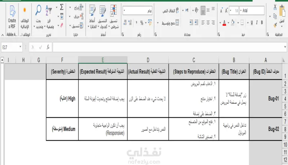Toggle horizontal Center alignment

click(208, 23)
